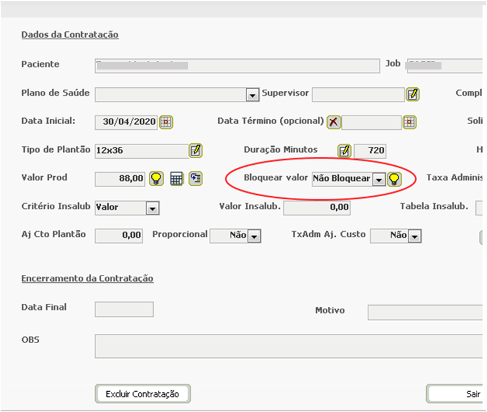Open the Data Término calendar picker
This screenshot has height=412, width=487.
tap(410, 122)
